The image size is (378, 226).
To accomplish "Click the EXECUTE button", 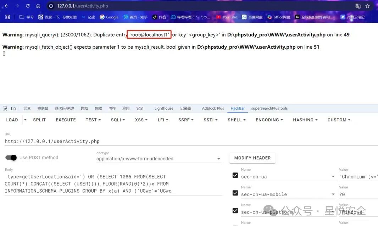I will coord(66,120).
